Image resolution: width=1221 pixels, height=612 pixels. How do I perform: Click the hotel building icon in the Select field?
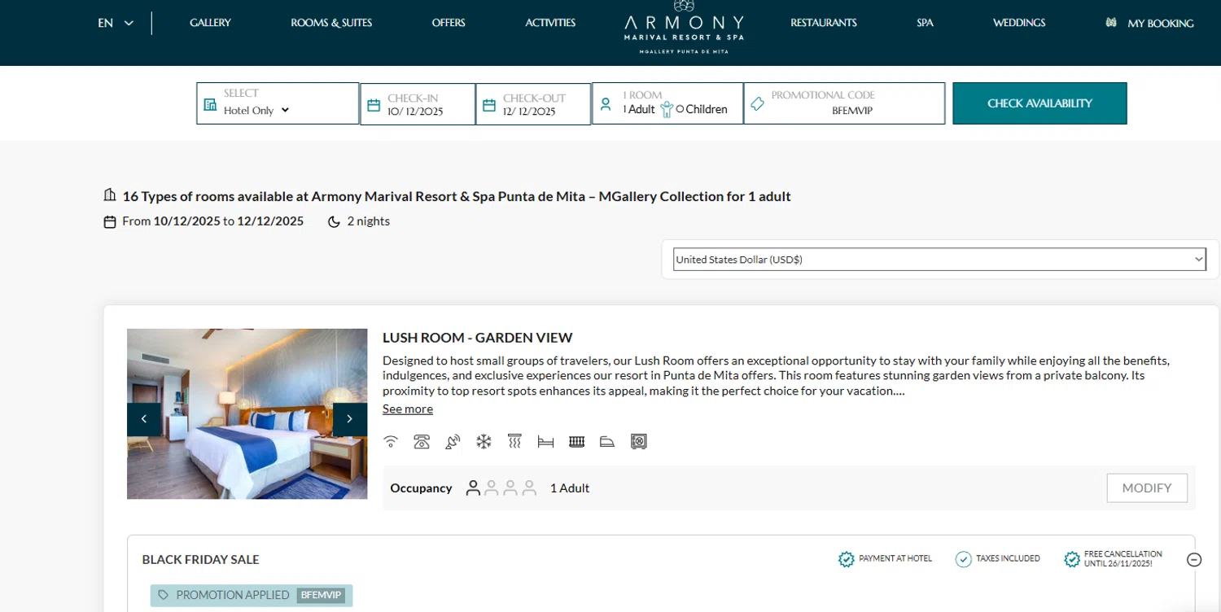pos(210,105)
